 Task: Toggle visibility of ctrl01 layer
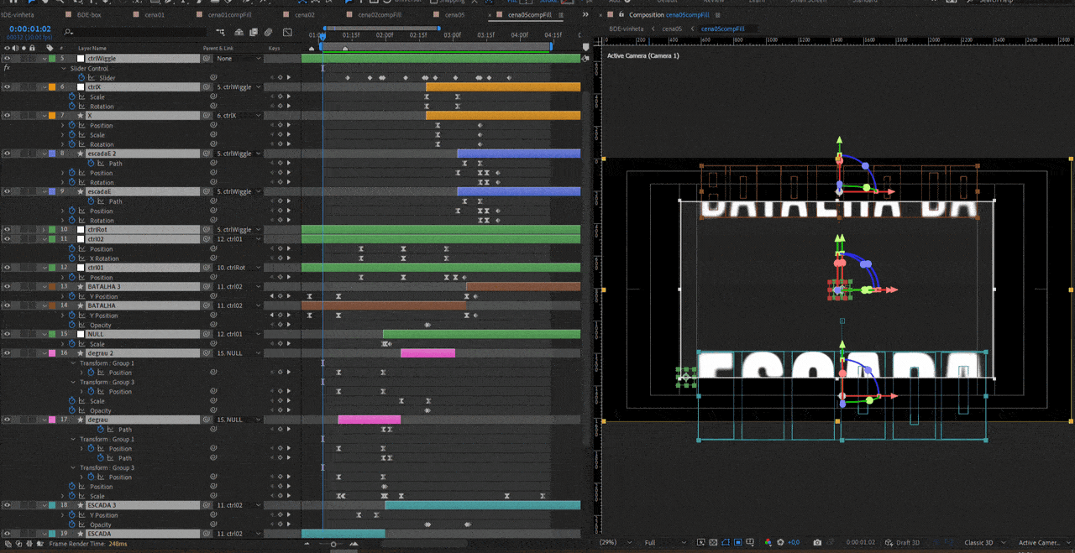click(7, 268)
